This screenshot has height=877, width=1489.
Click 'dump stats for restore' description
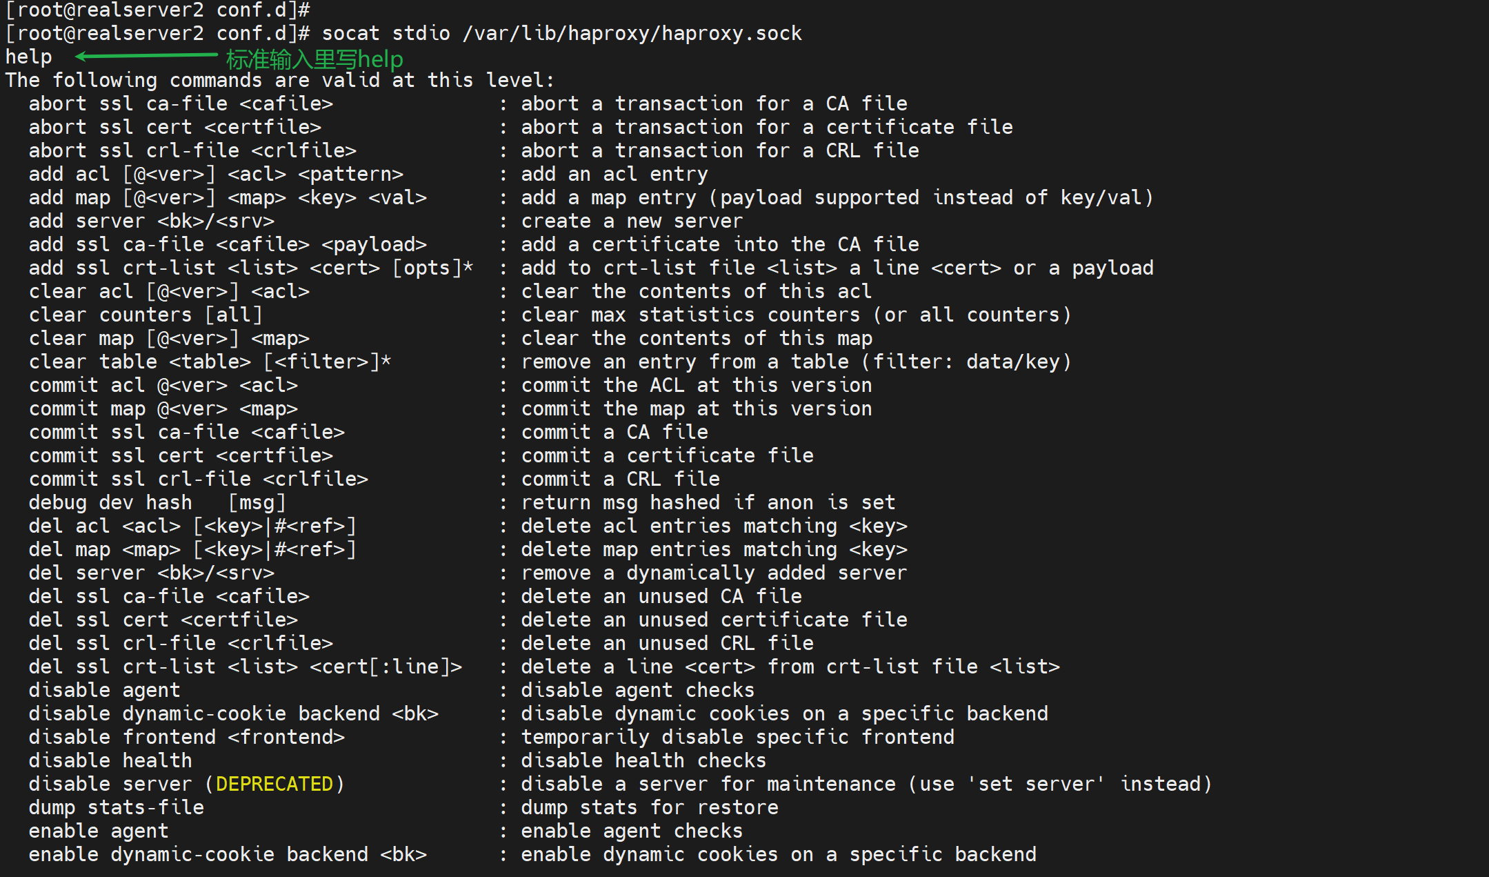click(650, 807)
